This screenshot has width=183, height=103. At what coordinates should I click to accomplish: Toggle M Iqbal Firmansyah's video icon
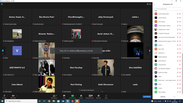pyautogui.click(x=180, y=33)
